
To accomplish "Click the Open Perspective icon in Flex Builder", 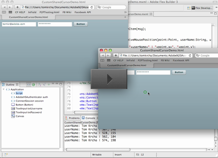I will click(x=189, y=8).
